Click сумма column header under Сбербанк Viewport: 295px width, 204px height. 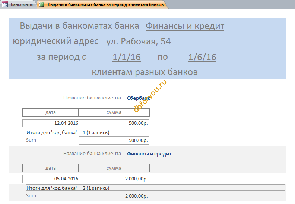point(114,112)
